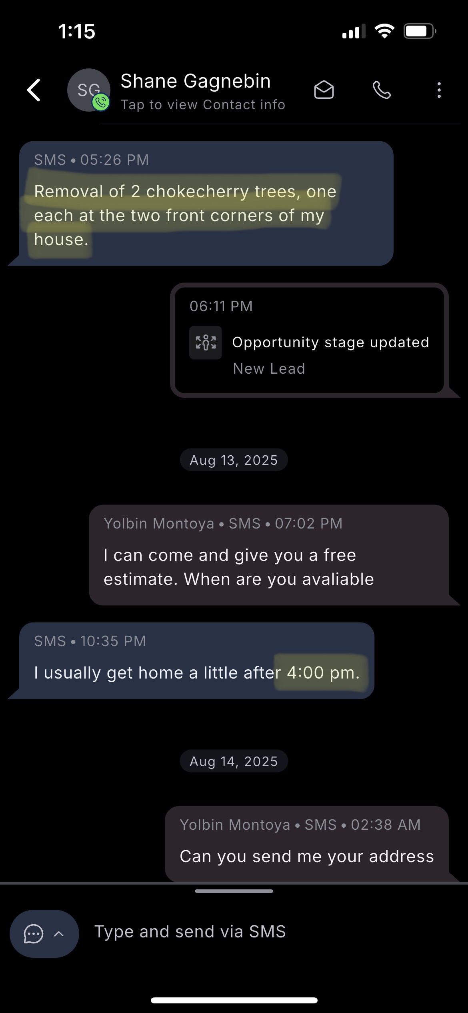This screenshot has width=468, height=1013.
Task: Open the 'Opportunity stage updated' card
Action: [x=309, y=340]
